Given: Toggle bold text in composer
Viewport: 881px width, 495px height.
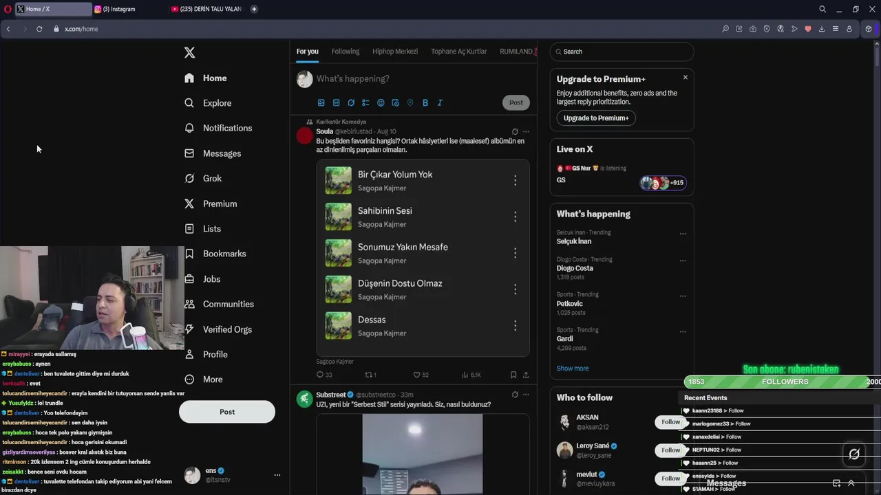Looking at the screenshot, I should (425, 102).
